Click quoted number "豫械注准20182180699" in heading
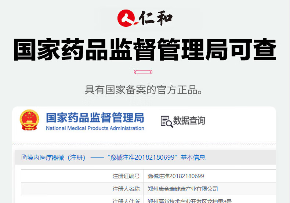This screenshot has width=290, height=203. [142, 157]
